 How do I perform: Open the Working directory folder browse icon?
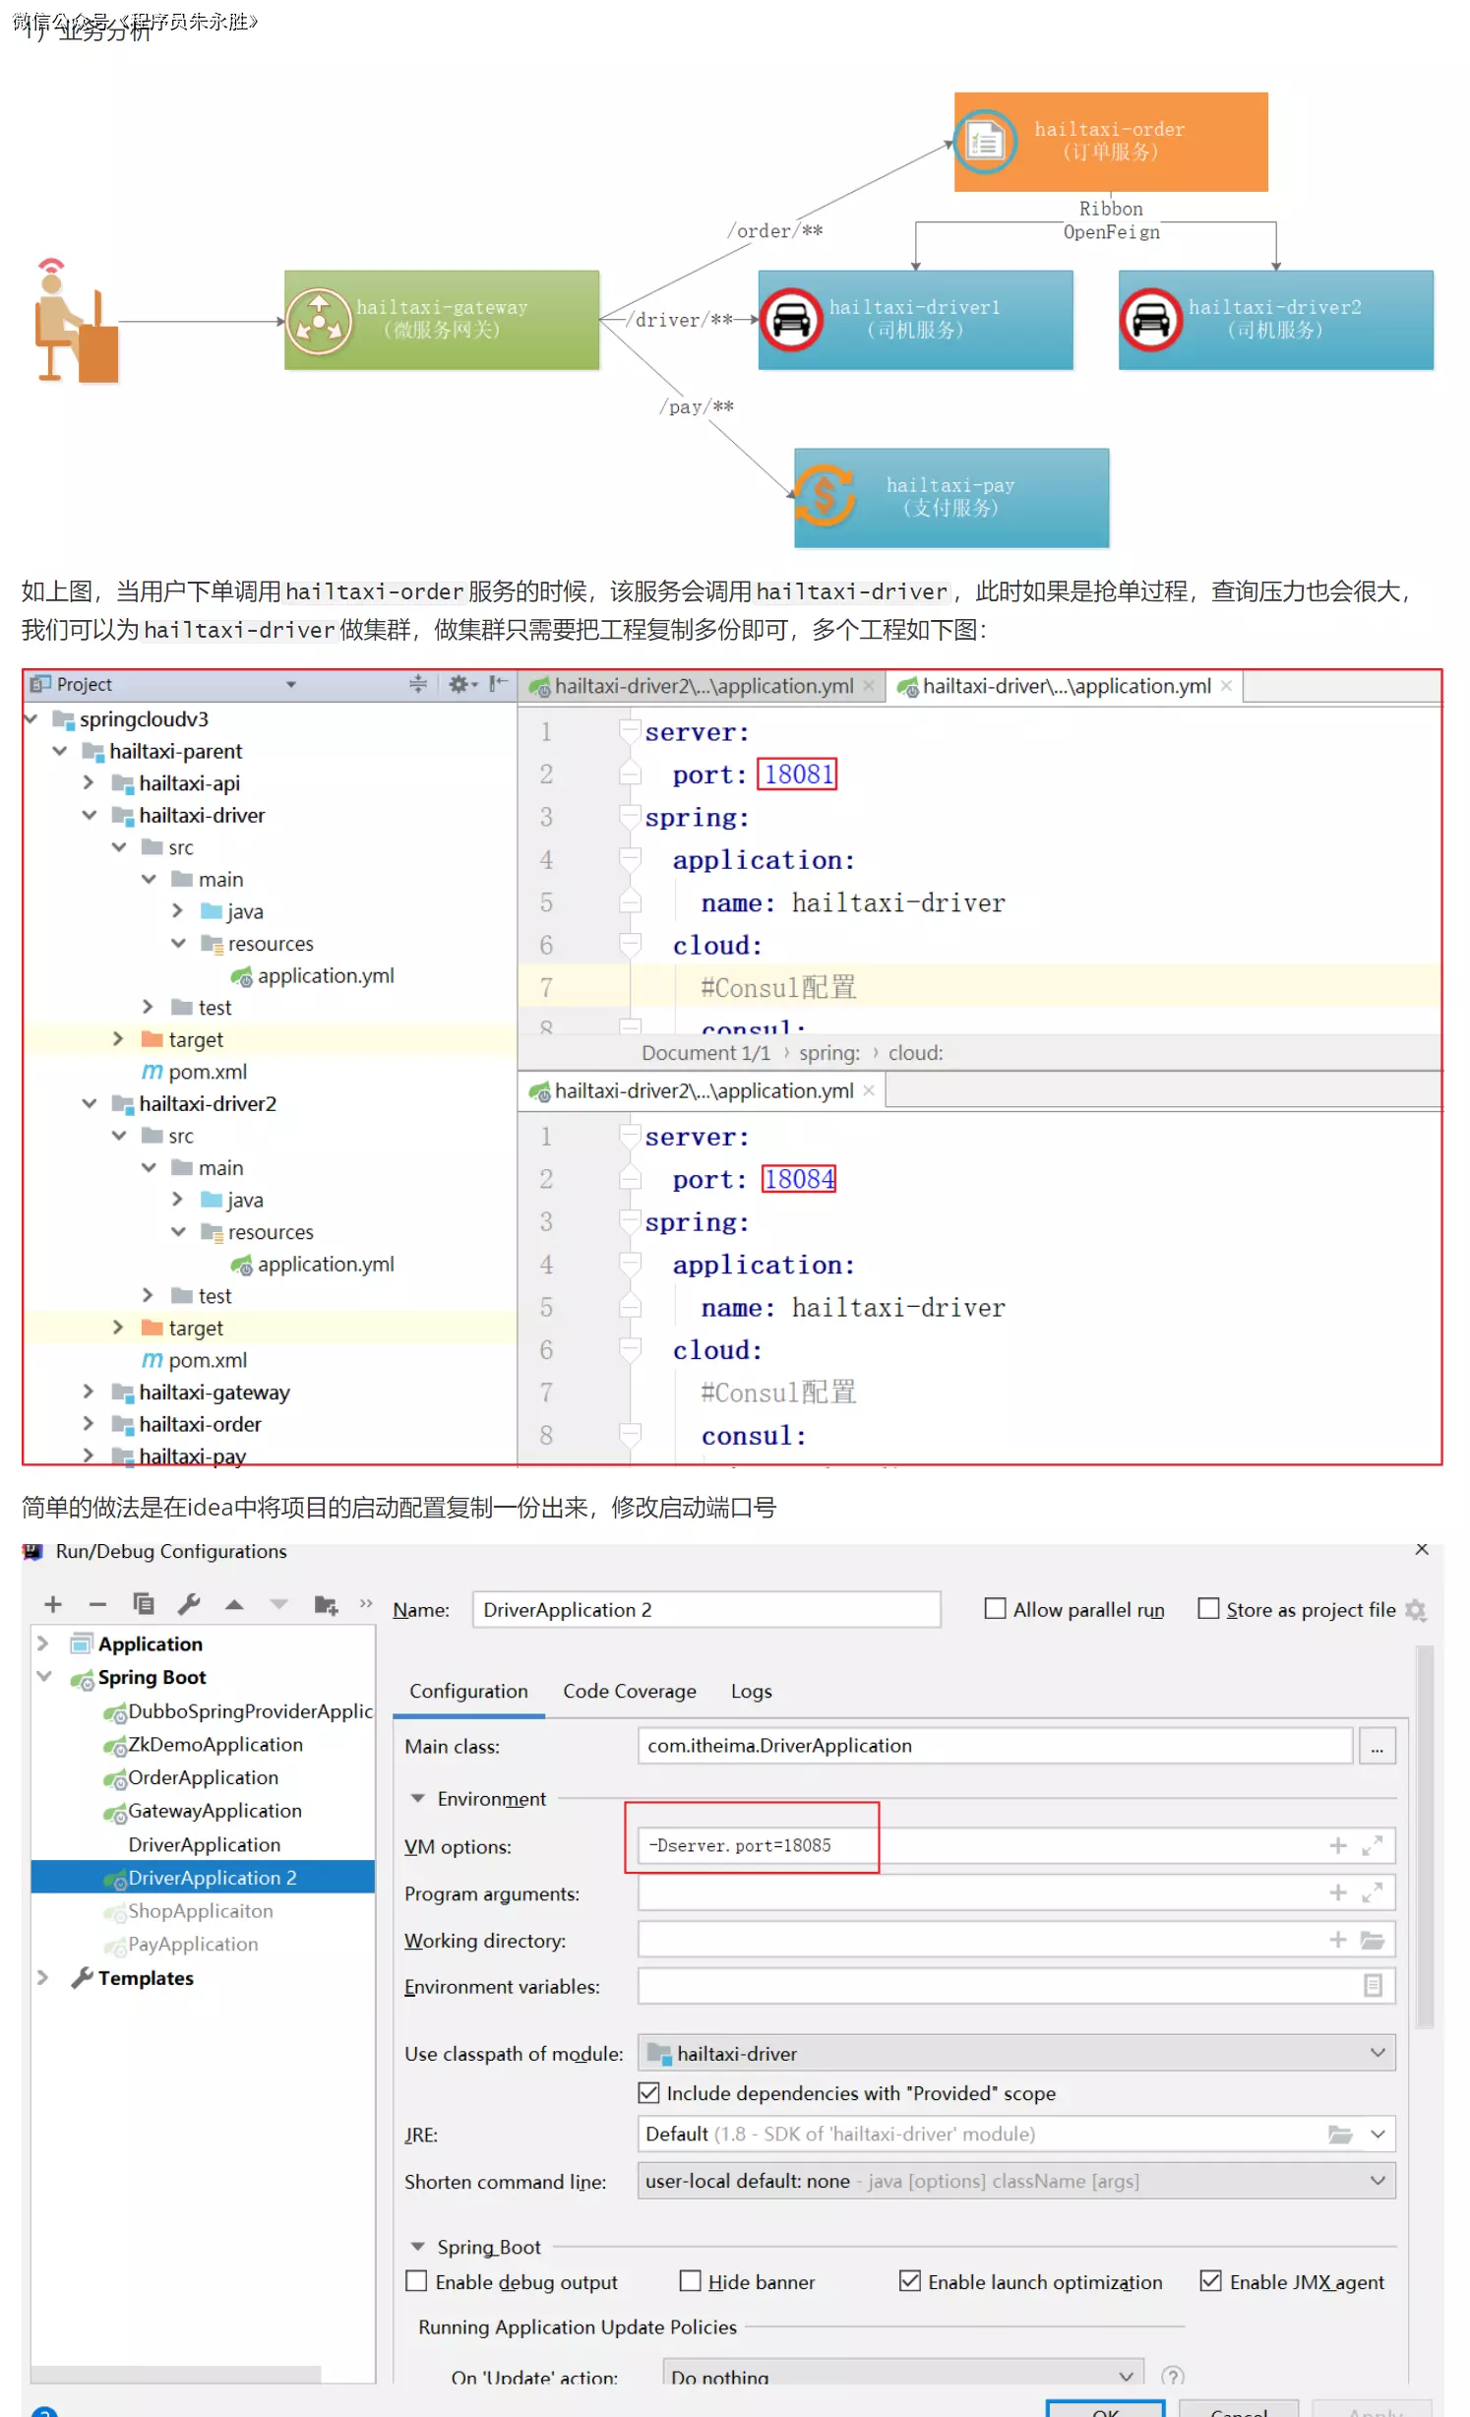click(x=1373, y=1941)
